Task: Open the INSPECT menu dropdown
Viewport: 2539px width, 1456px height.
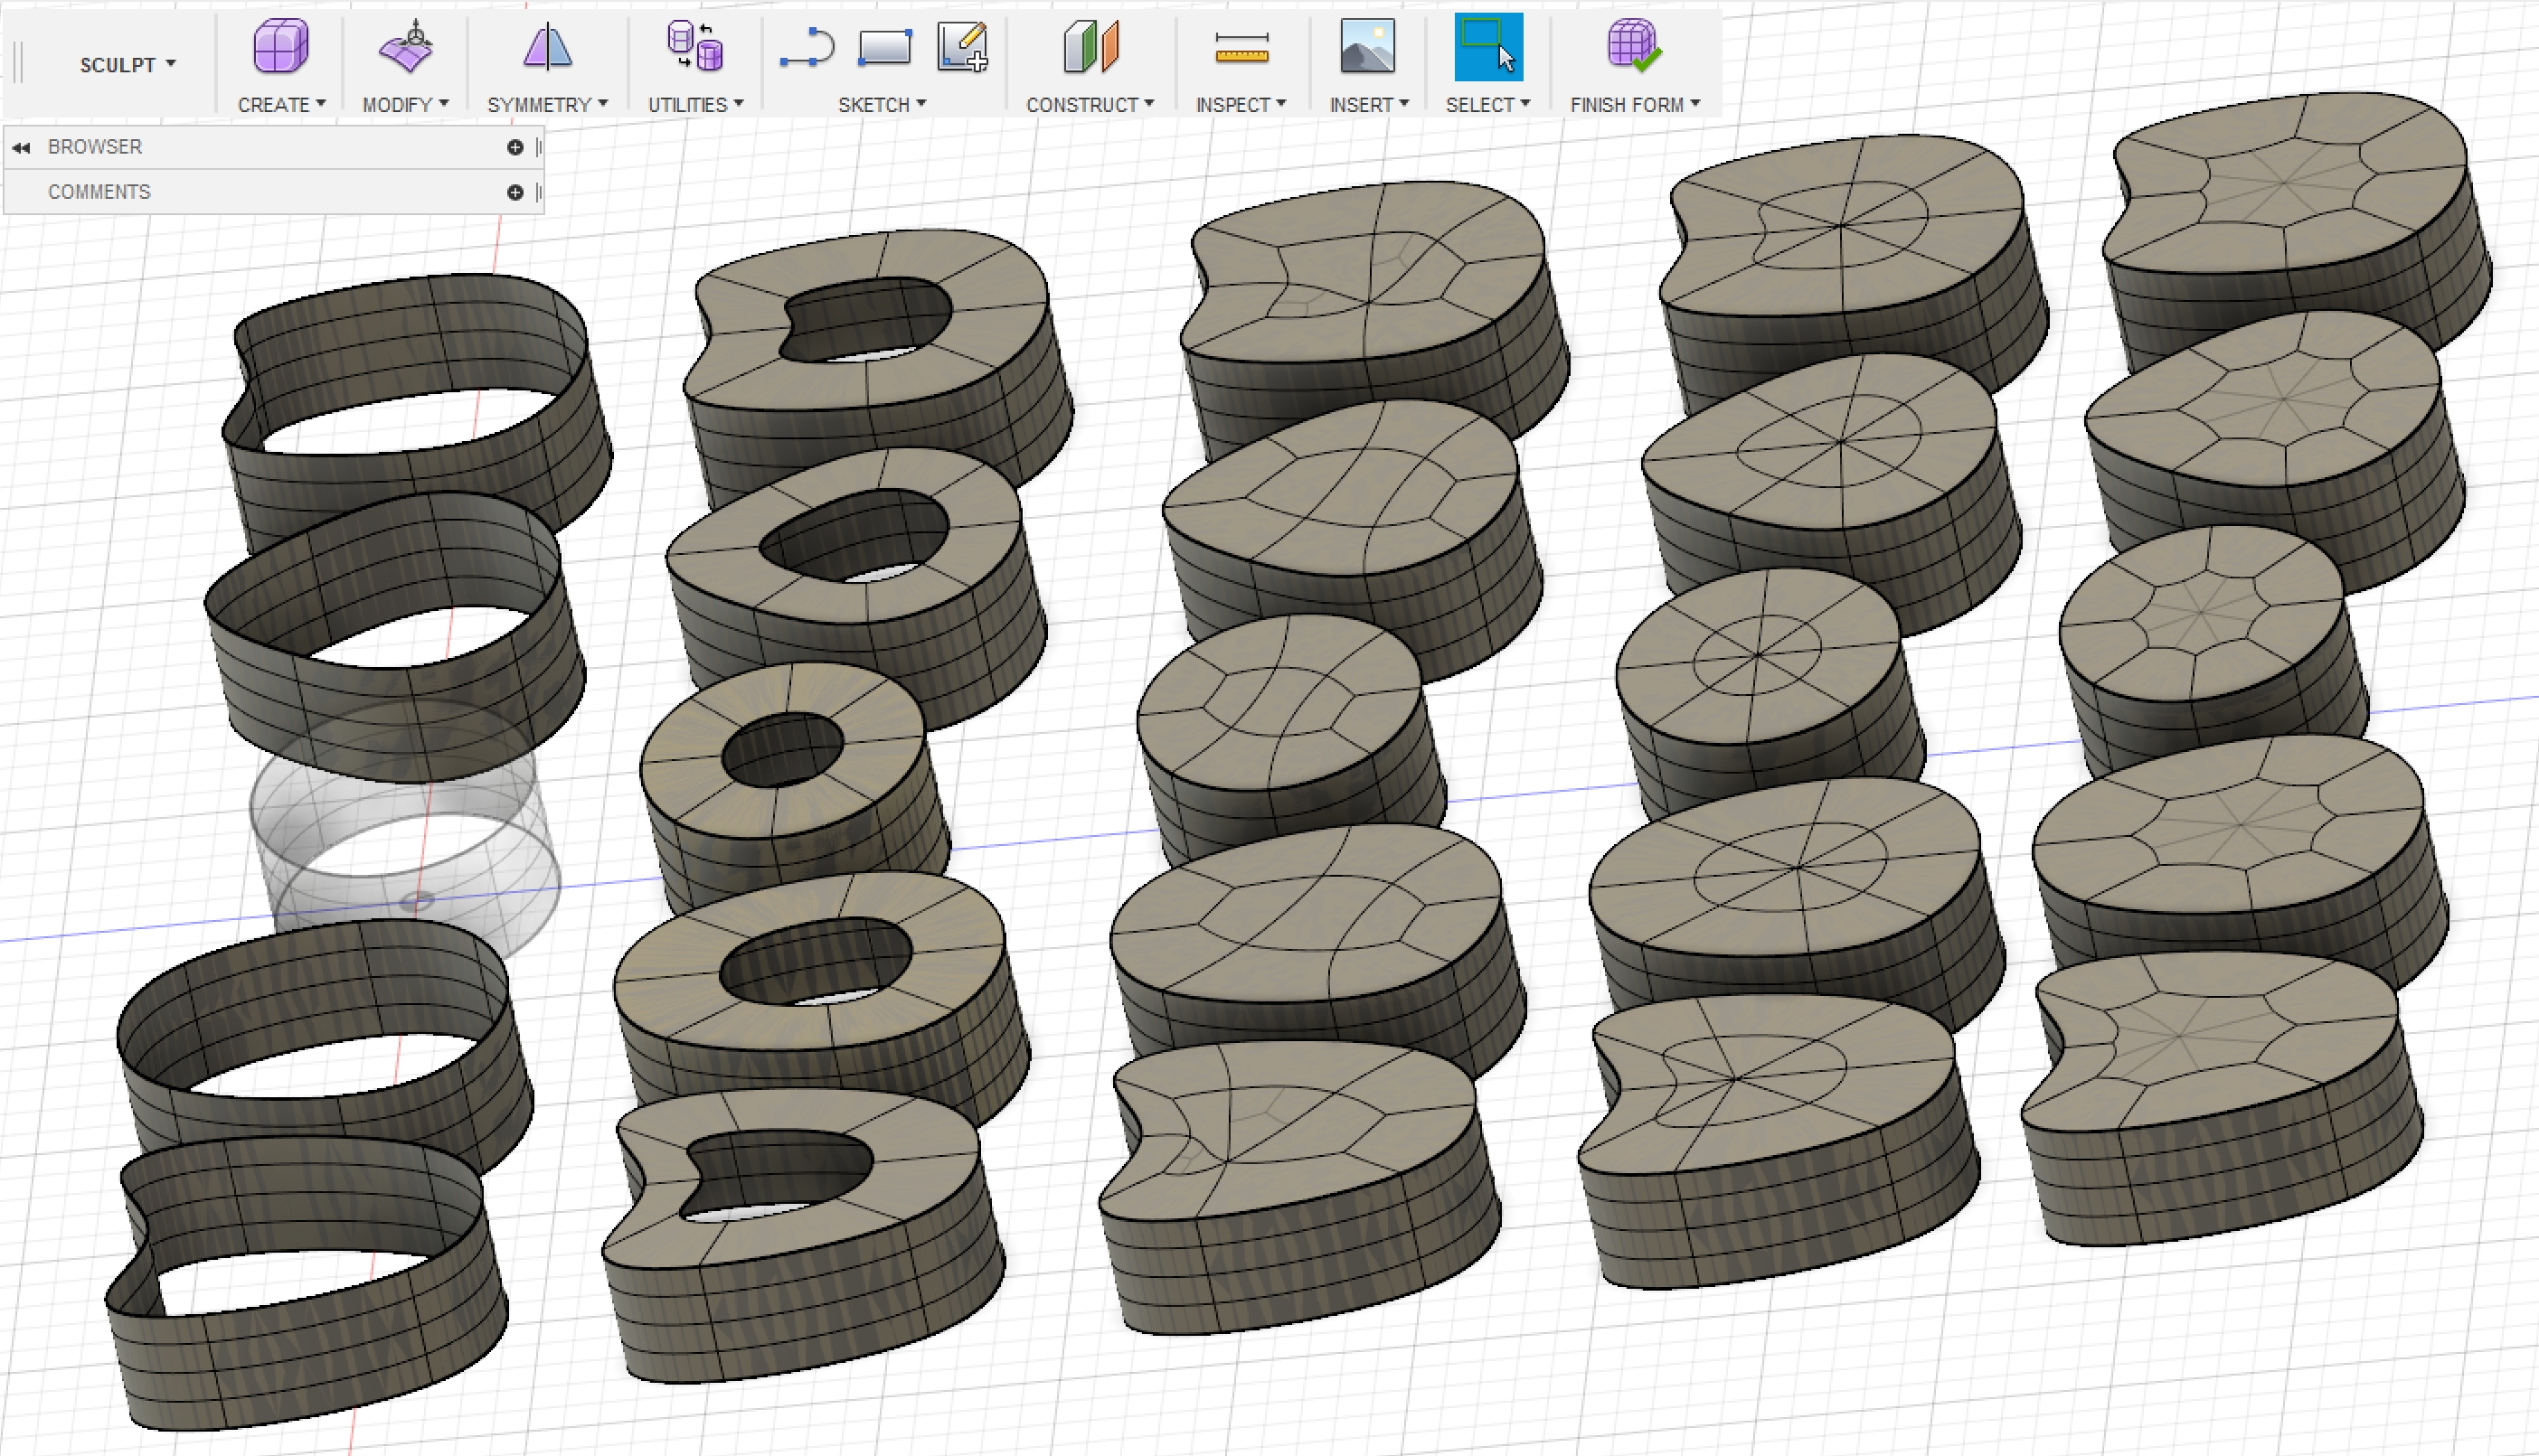Action: 1241,104
